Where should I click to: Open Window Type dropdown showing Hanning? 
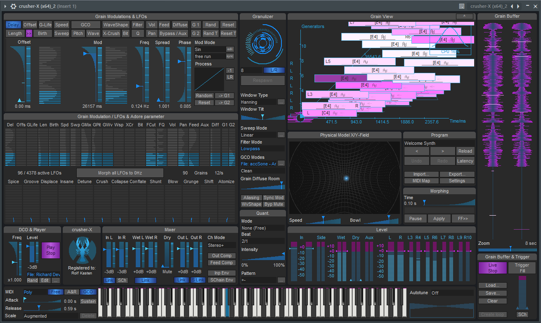(258, 102)
